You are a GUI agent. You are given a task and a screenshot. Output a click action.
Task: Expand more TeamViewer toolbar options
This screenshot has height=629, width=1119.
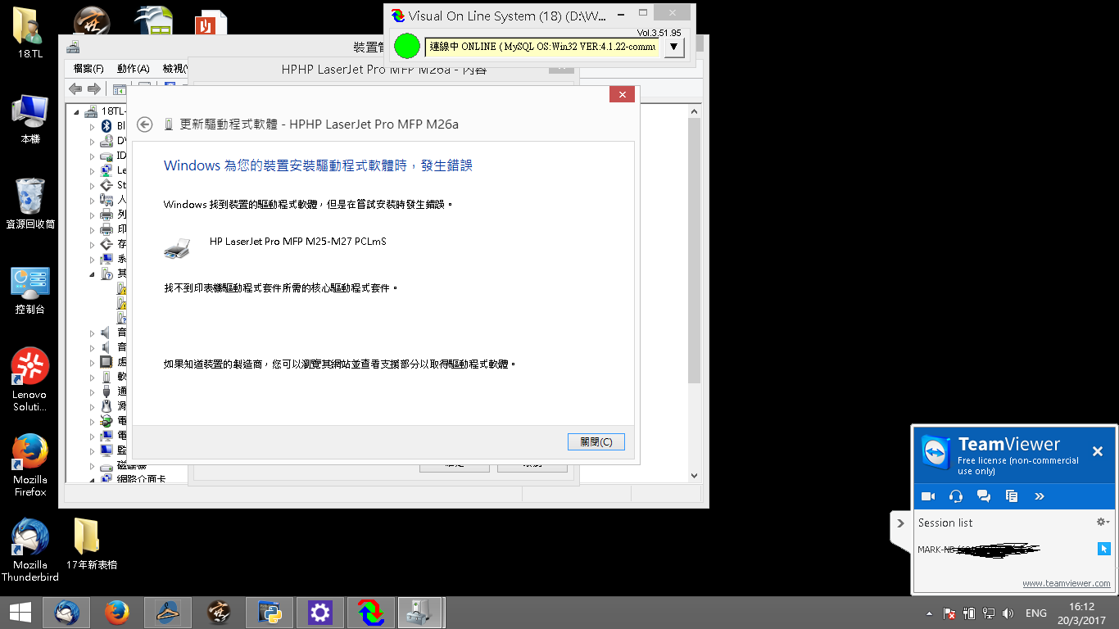1040,496
